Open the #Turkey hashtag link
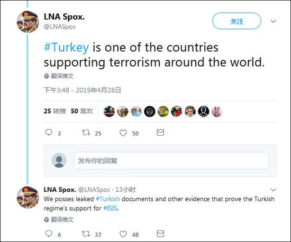Screen dimensions: 291x242 tap(67, 47)
